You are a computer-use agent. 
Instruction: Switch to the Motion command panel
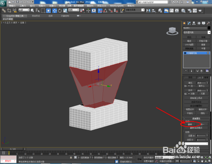point(199,23)
